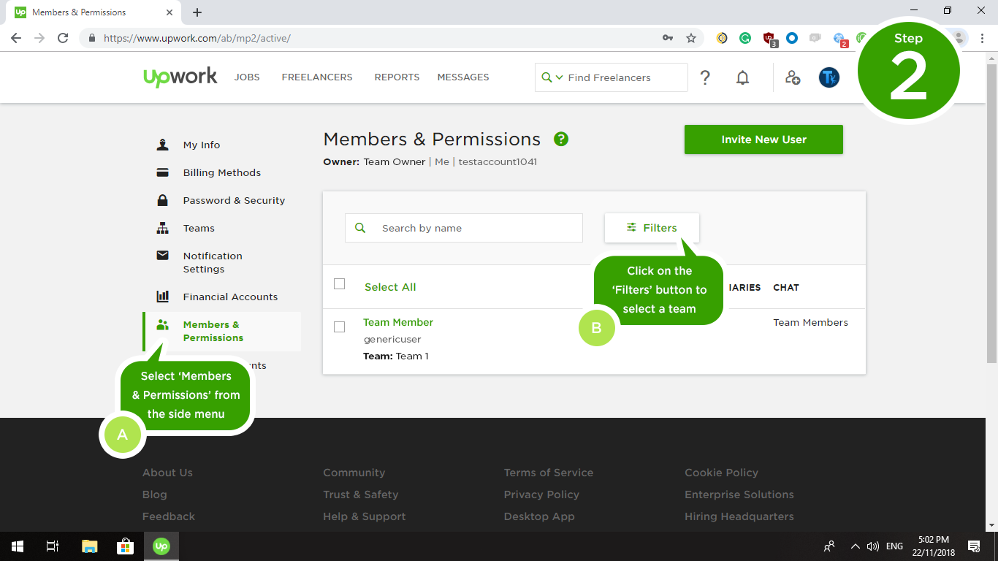
Task: Open the profile avatar menu
Action: pyautogui.click(x=829, y=77)
